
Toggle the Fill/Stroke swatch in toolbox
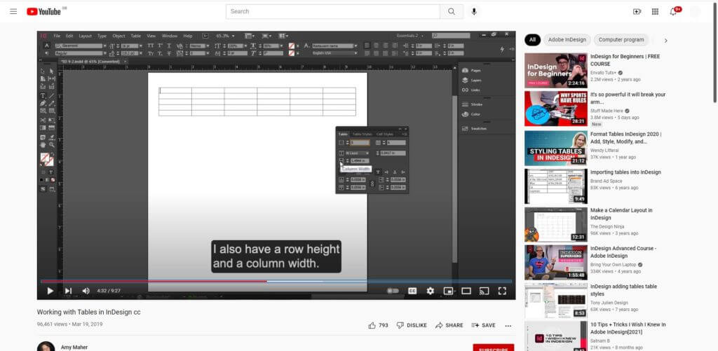pos(46,159)
